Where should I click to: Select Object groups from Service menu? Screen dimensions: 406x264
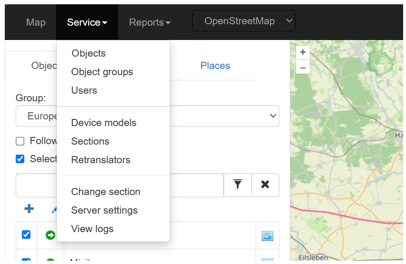102,72
